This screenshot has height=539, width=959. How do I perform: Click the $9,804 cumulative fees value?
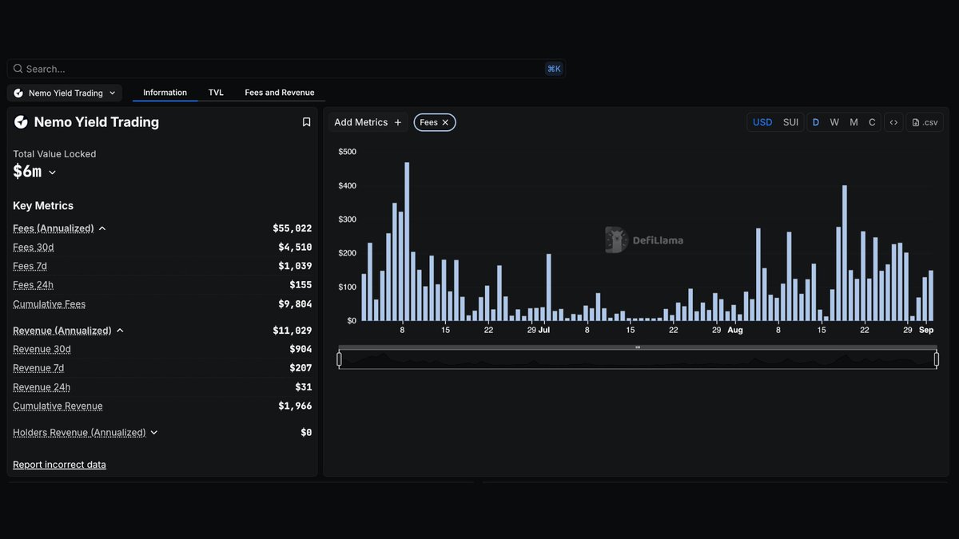tap(295, 304)
